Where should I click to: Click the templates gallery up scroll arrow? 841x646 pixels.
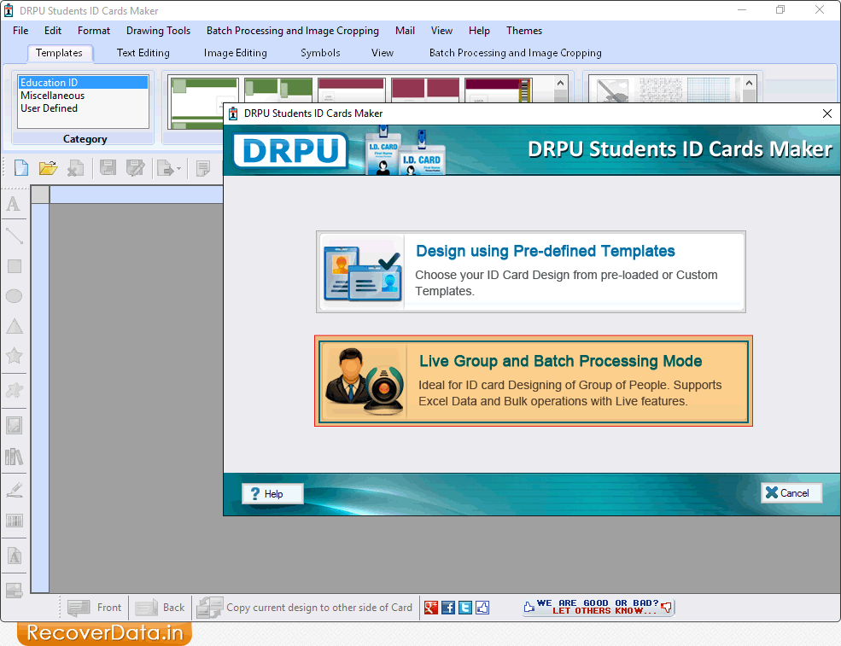[560, 83]
